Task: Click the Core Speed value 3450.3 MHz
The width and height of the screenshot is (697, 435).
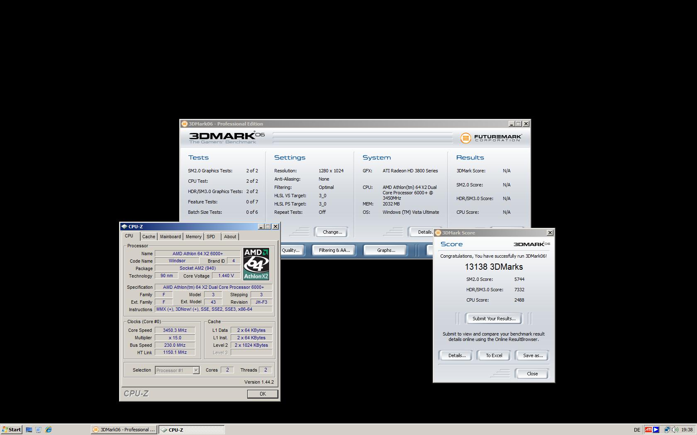Action: (x=175, y=330)
